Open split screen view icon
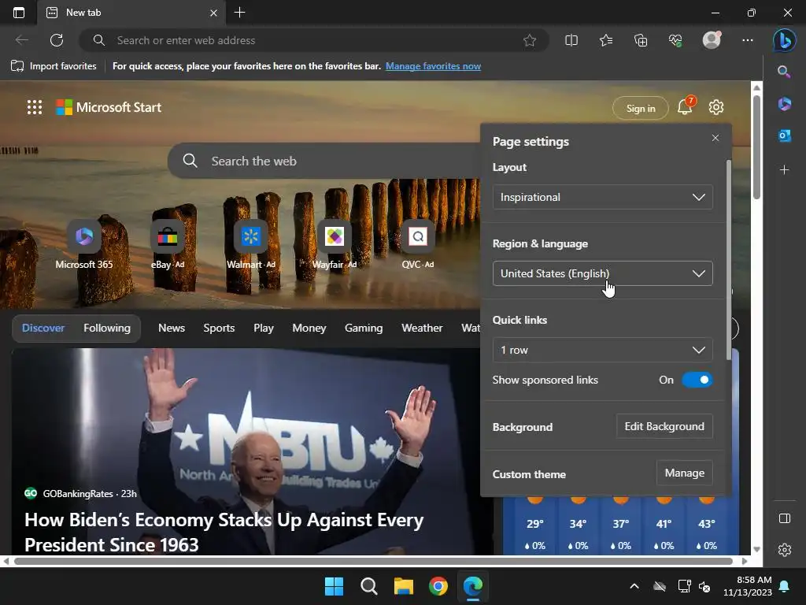This screenshot has width=806, height=605. (571, 40)
